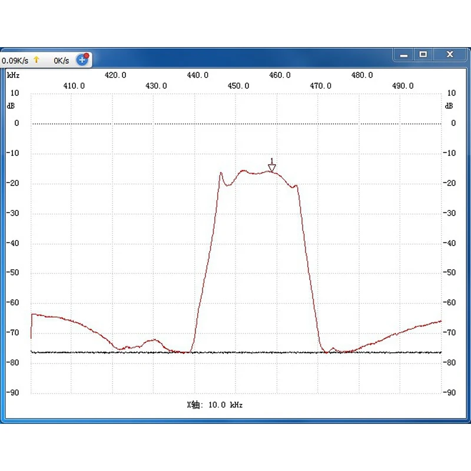Click the left -50 dB axis label
Image resolution: width=471 pixels, height=471 pixels.
[12, 273]
